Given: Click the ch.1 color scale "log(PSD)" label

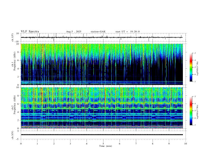Looking at the screenshot, I should 198,69.
